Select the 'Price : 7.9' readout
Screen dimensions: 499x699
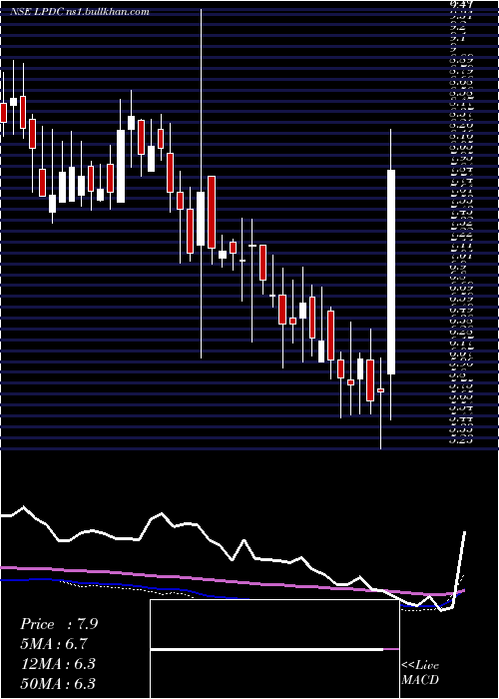59,624
